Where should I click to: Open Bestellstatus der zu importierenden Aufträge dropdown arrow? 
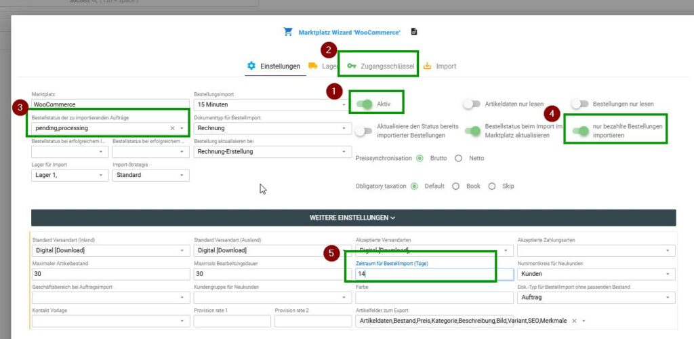click(182, 128)
